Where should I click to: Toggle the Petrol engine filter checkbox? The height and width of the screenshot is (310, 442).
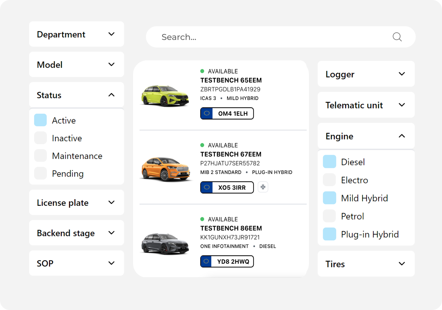click(329, 216)
